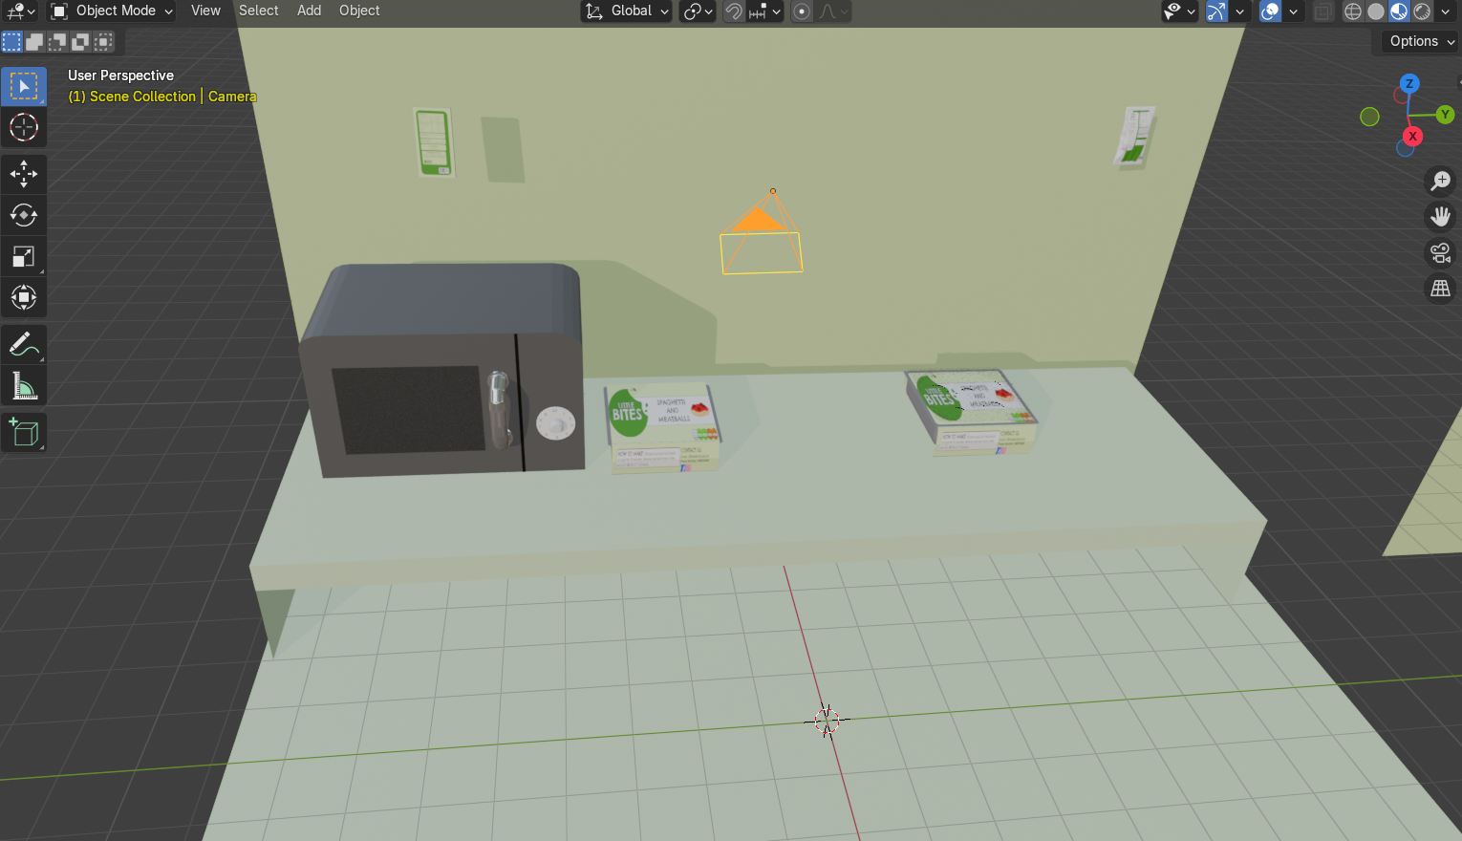Activate the Measure tool

tap(24, 386)
